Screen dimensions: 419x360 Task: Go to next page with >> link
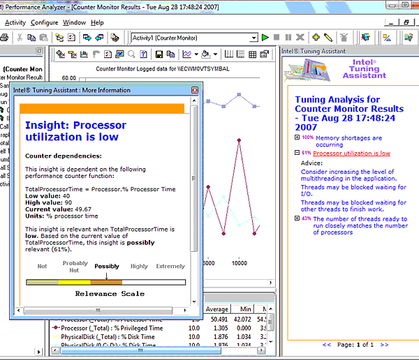coord(384,345)
